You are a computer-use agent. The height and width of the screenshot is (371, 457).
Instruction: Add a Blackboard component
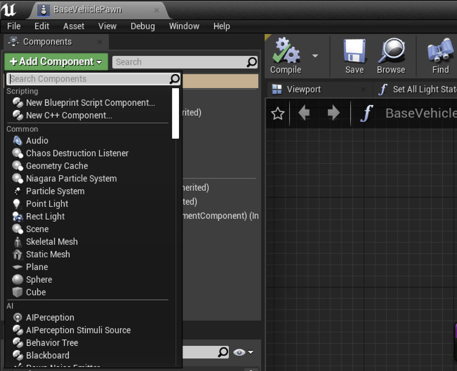coord(48,355)
